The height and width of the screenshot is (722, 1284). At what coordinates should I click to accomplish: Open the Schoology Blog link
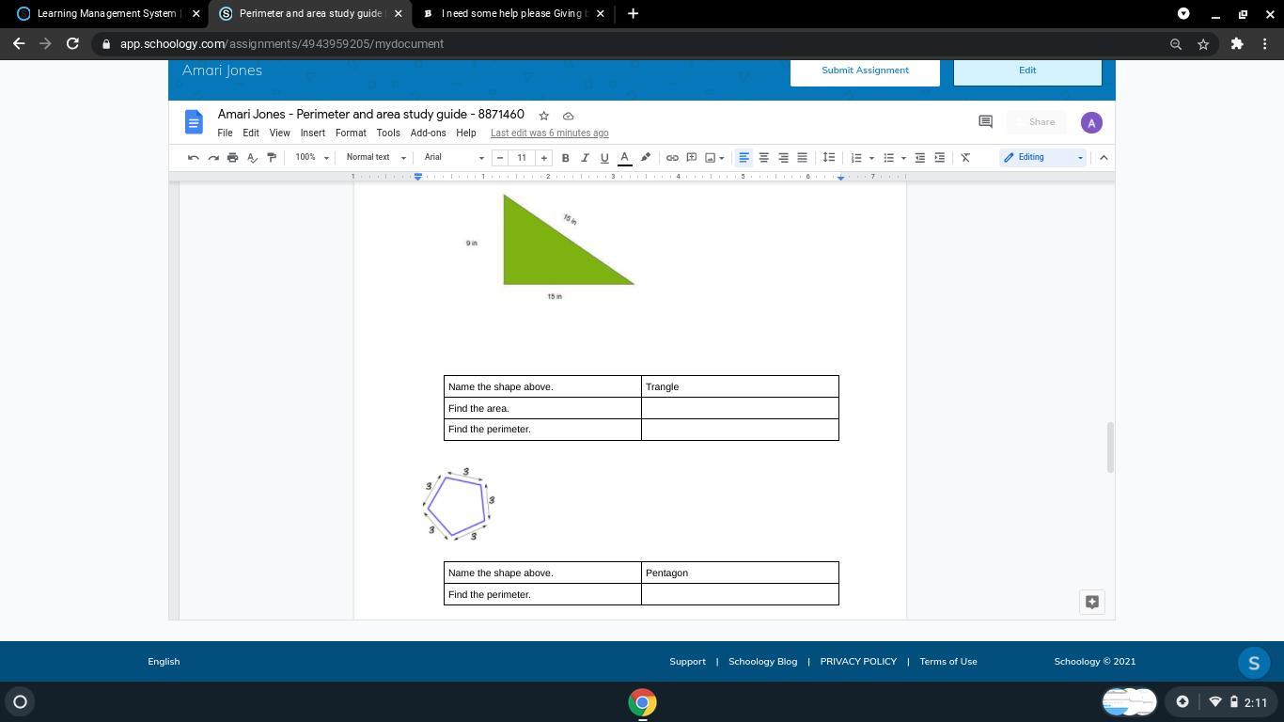(x=762, y=662)
